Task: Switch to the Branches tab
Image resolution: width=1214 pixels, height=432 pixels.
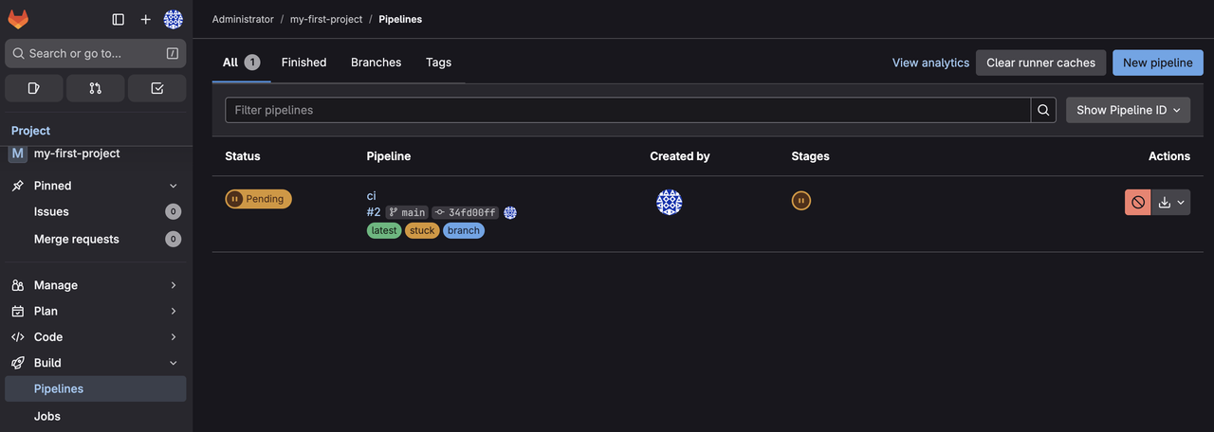Action: [376, 63]
